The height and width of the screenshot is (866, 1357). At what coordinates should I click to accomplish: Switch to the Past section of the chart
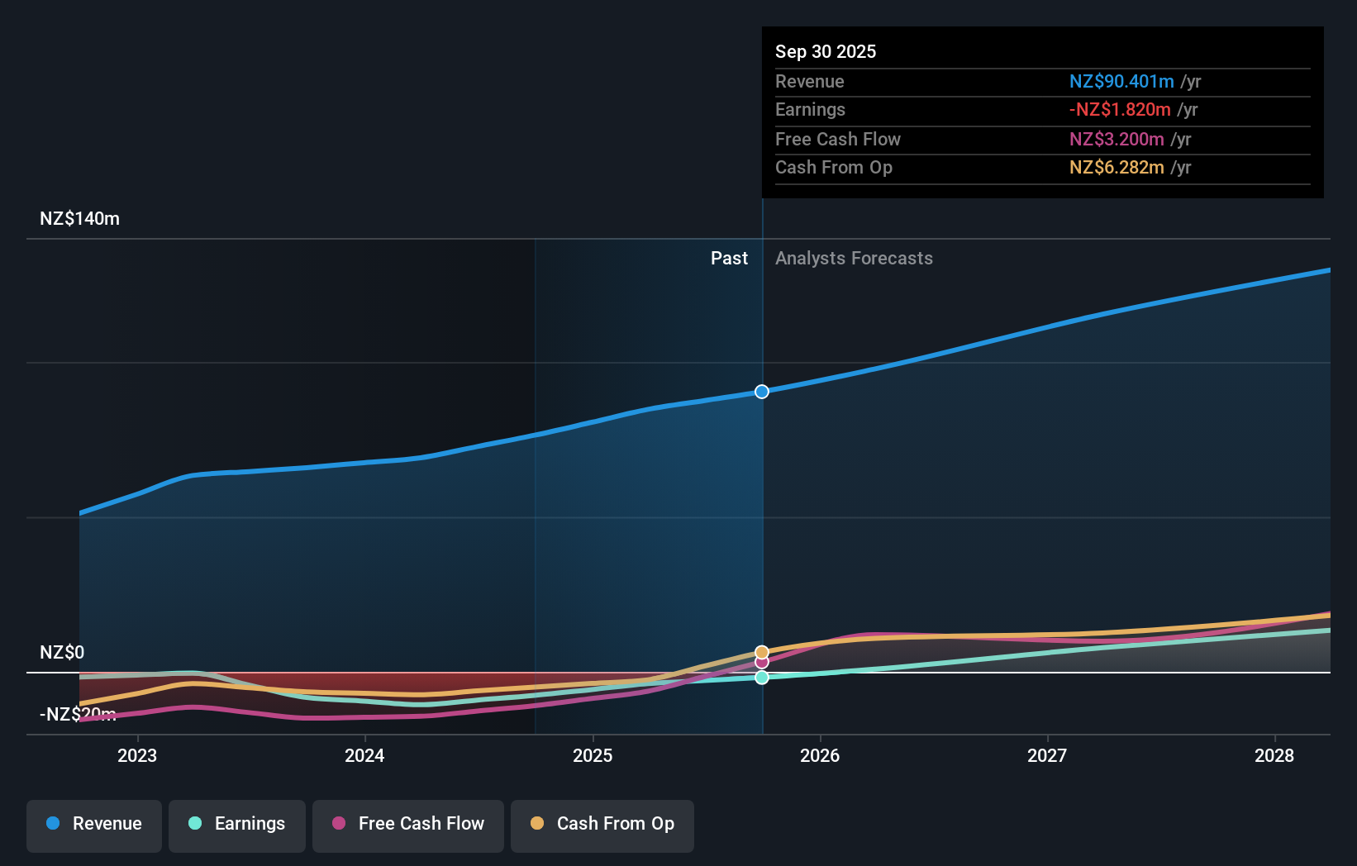click(729, 258)
